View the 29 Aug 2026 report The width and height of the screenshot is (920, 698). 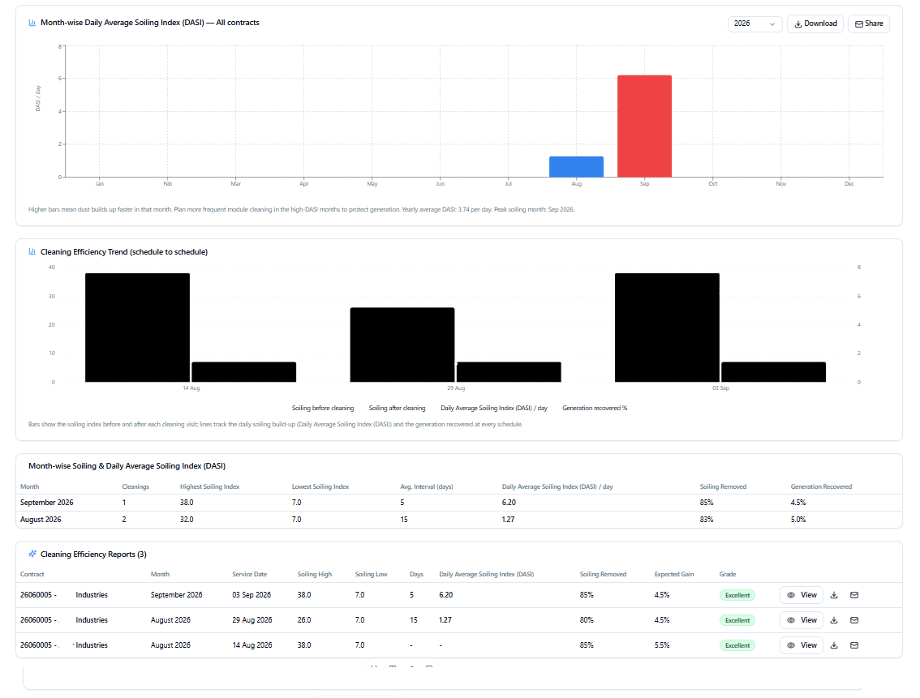coord(802,620)
